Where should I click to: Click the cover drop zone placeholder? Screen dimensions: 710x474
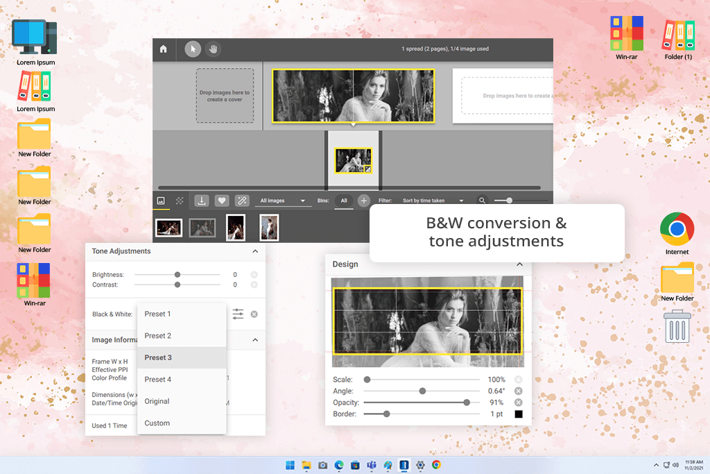click(x=225, y=96)
